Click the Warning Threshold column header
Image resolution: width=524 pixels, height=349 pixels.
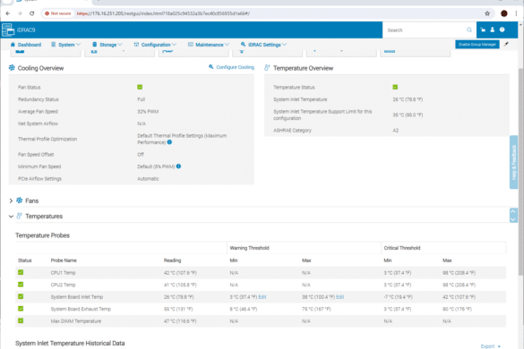[x=249, y=248]
